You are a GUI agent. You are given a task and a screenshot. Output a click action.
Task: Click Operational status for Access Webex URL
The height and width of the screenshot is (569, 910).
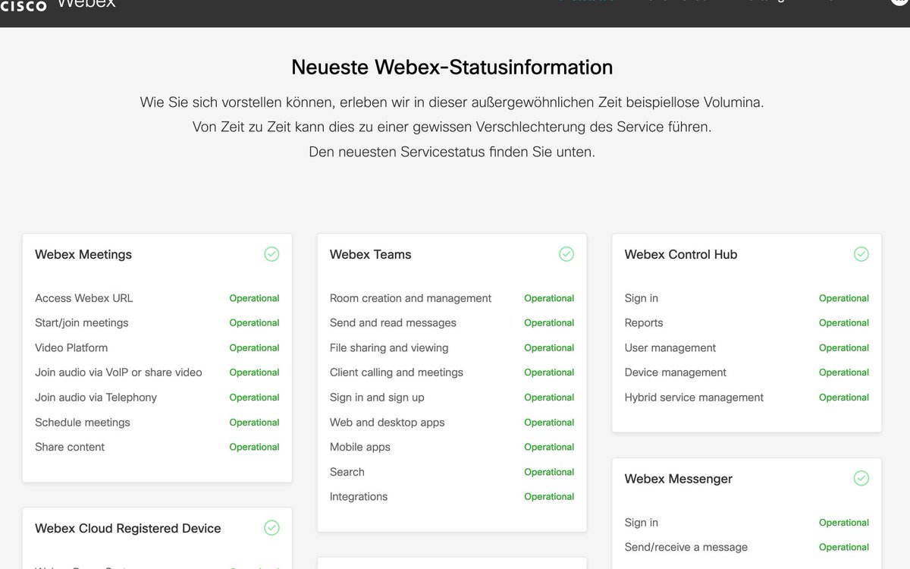point(255,299)
